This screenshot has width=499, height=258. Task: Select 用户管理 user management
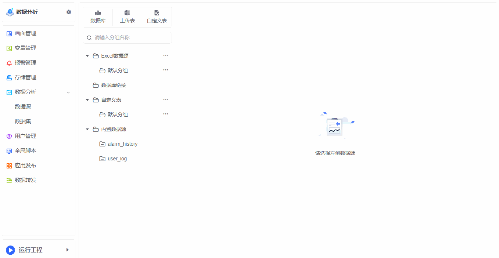click(26, 136)
